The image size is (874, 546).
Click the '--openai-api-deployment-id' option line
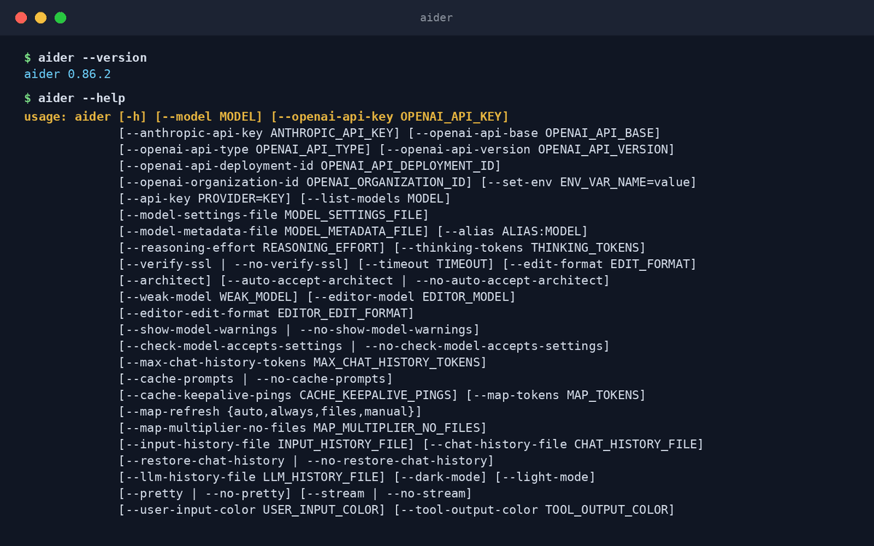pyautogui.click(x=310, y=166)
